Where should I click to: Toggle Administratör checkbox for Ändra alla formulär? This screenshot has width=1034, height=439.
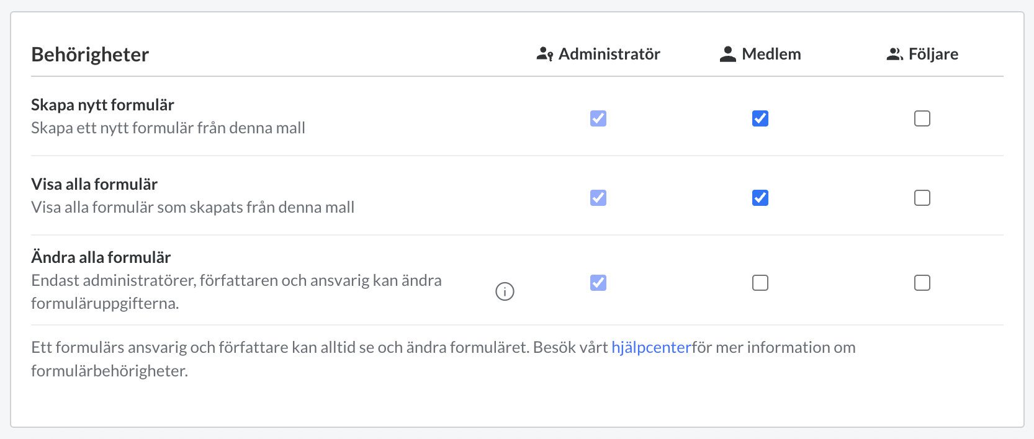click(598, 283)
